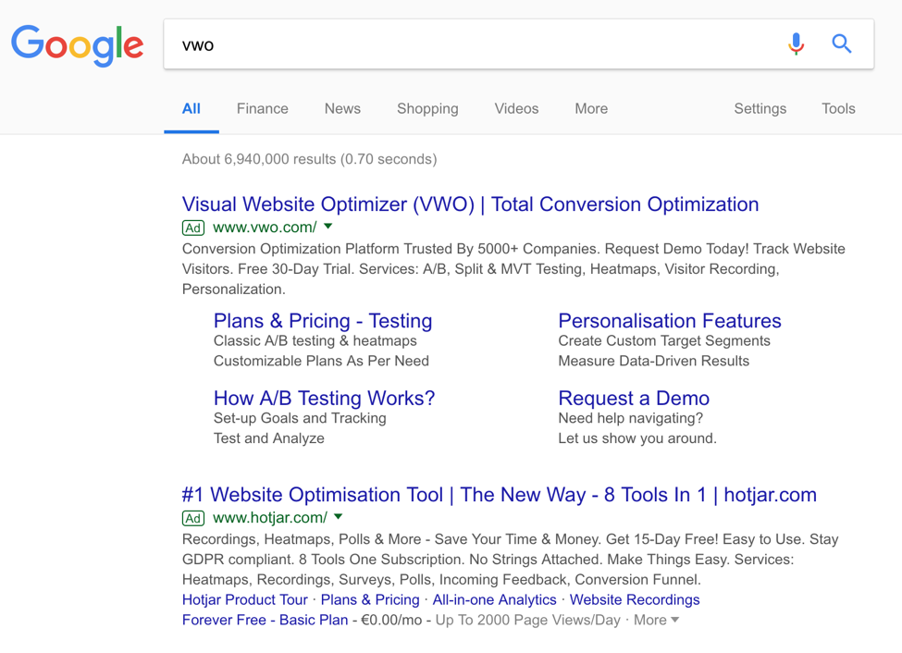Open the How A/B Testing Works link

pos(324,399)
